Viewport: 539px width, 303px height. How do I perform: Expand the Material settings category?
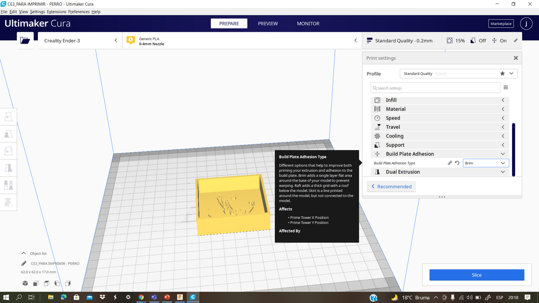[x=440, y=109]
